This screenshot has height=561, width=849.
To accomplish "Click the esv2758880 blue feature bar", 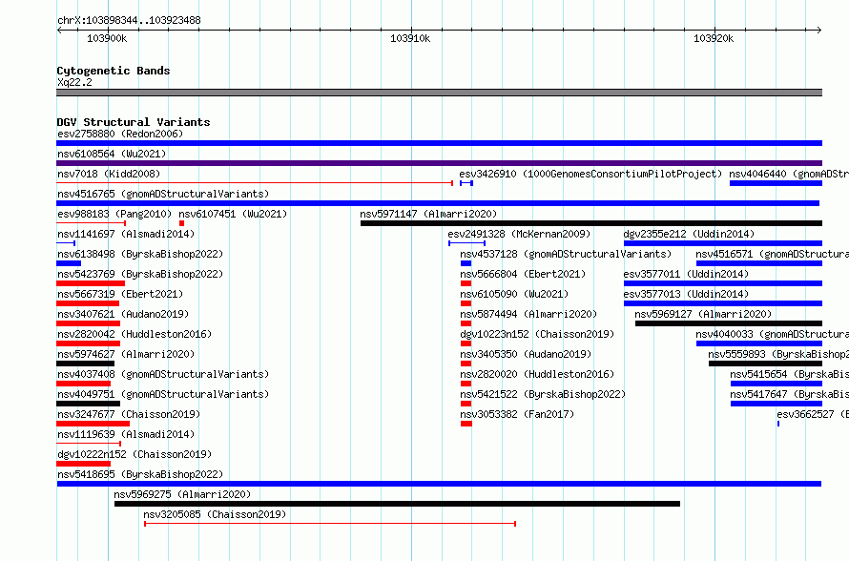I will [439, 143].
